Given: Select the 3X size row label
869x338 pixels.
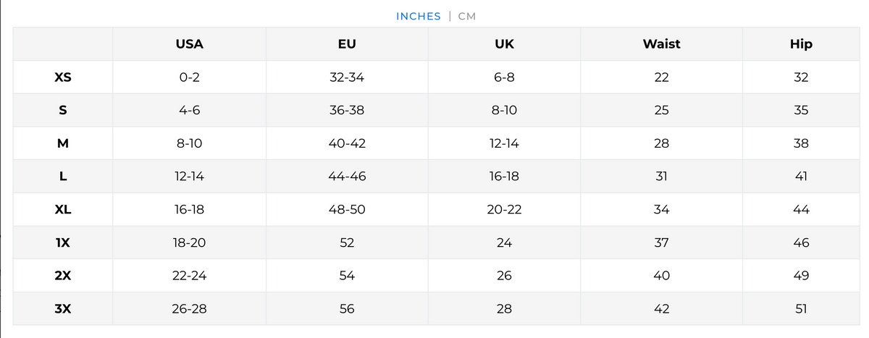Looking at the screenshot, I should click(x=63, y=309).
